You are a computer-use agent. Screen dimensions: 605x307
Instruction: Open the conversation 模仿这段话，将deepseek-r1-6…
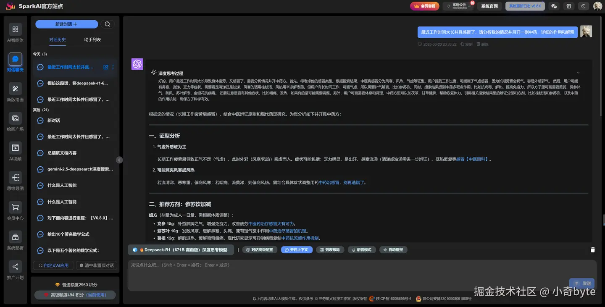75,84
